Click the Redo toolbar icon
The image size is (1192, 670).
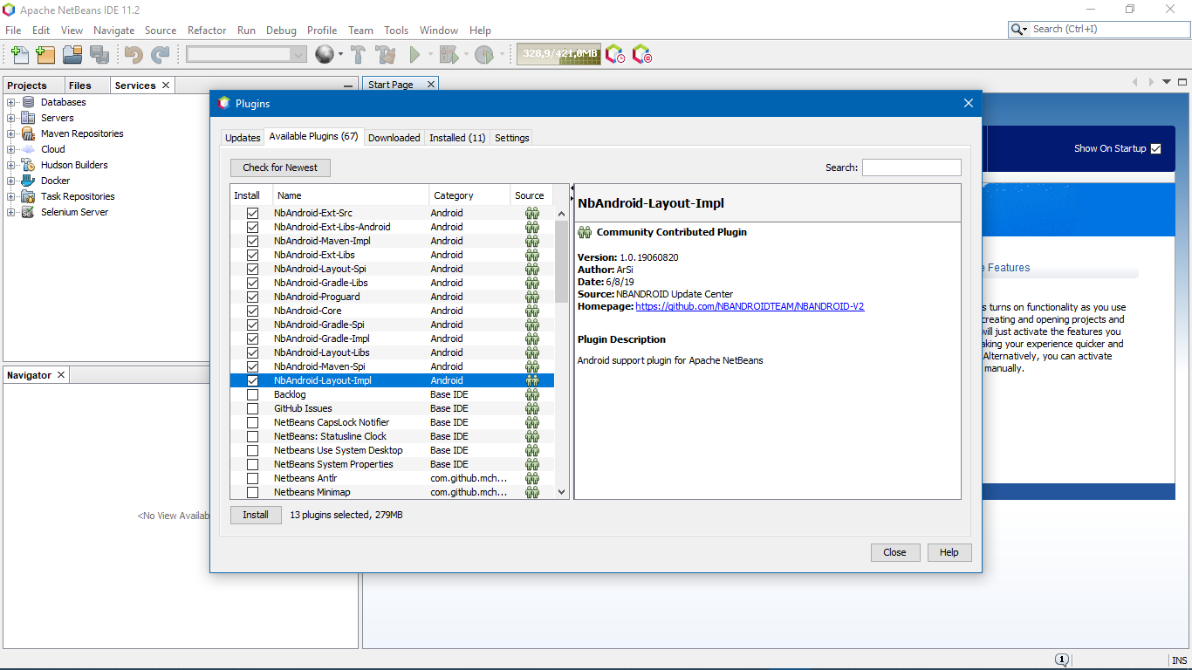coord(161,55)
